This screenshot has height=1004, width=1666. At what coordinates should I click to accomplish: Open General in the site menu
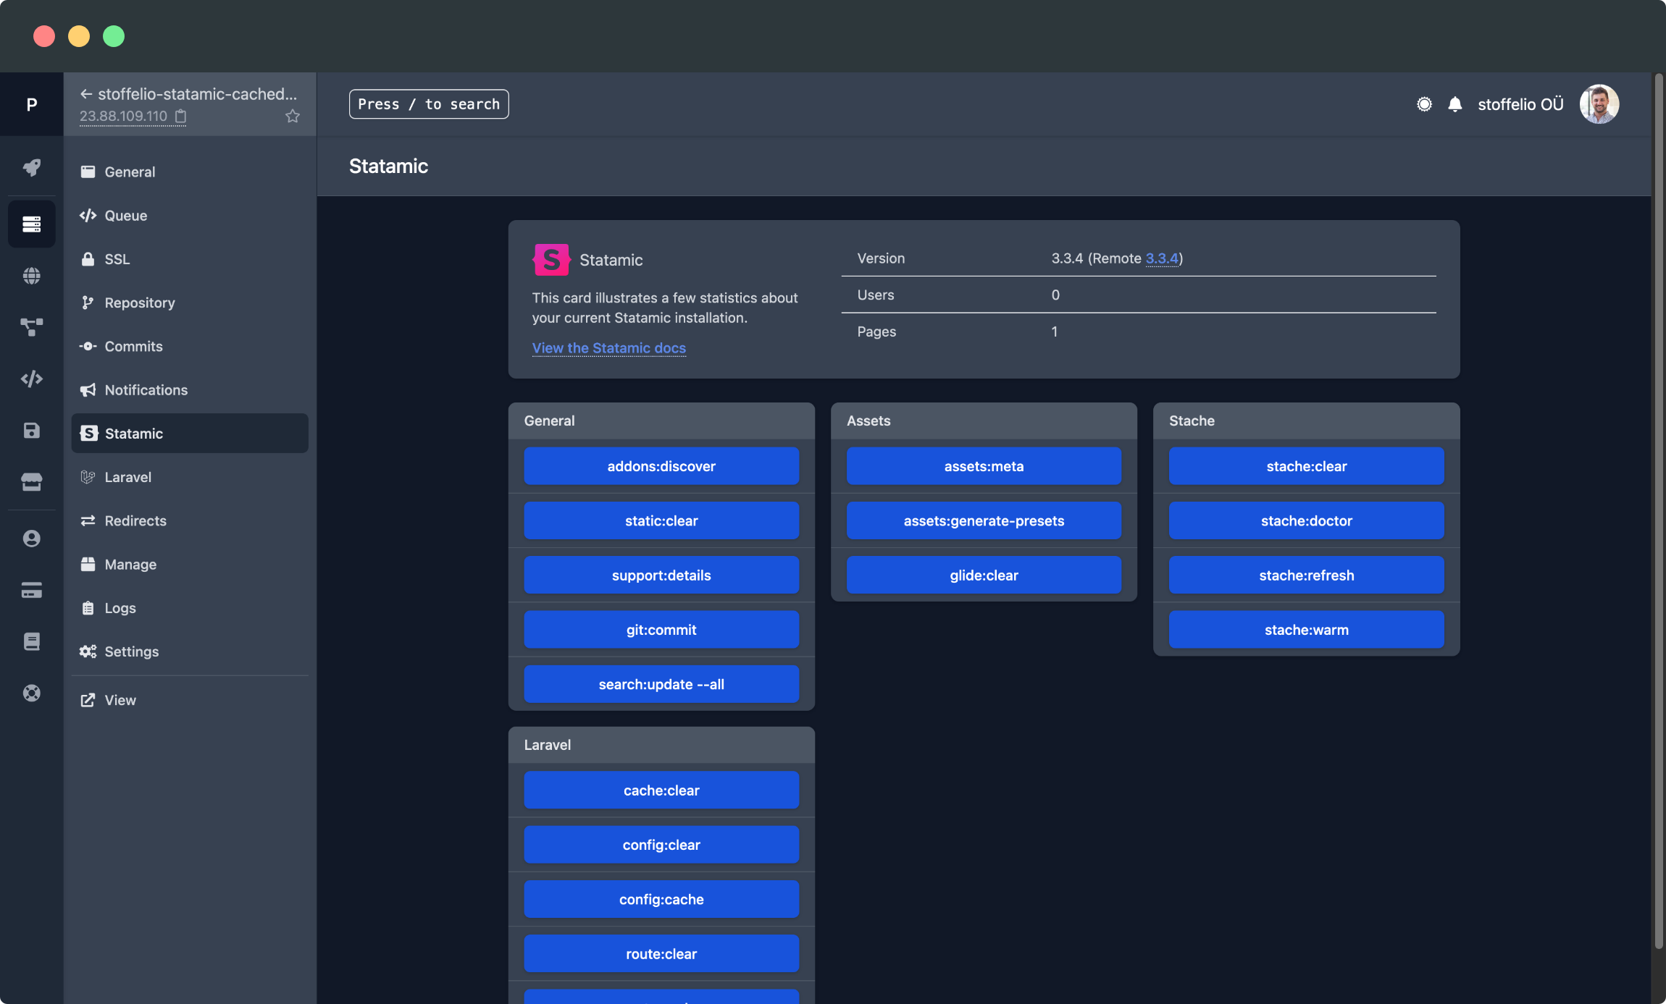[190, 172]
